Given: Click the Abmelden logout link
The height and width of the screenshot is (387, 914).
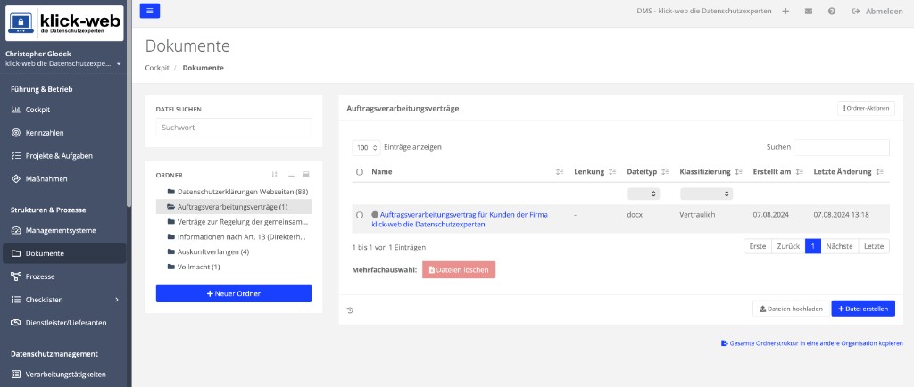Looking at the screenshot, I should coord(877,11).
